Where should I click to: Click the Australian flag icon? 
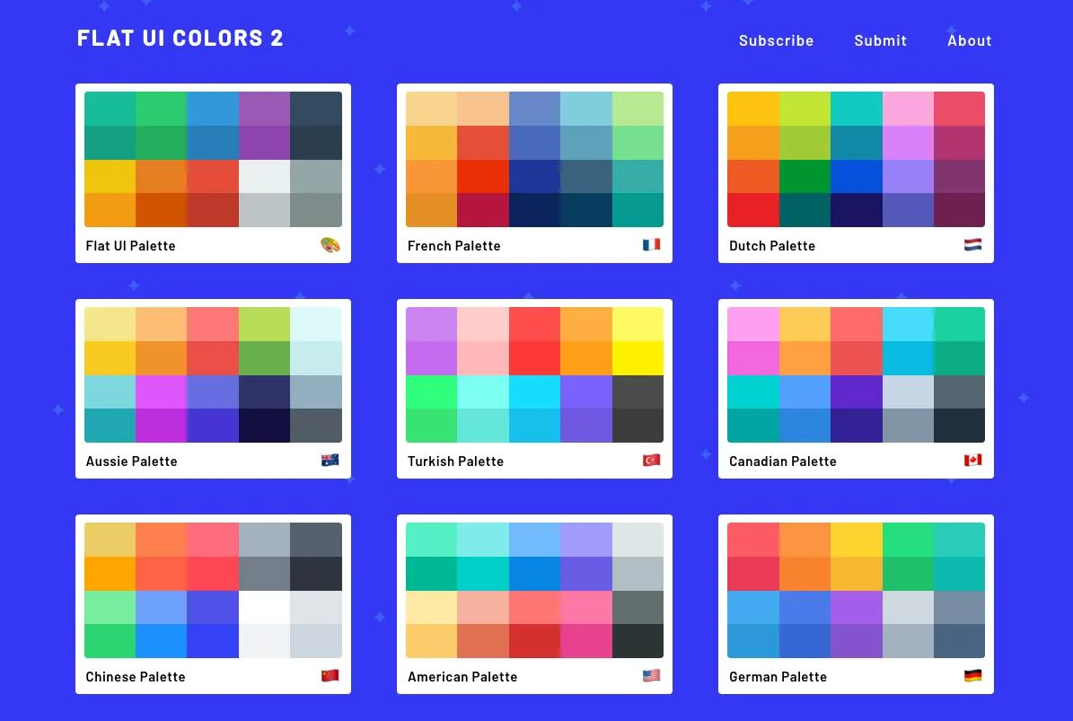click(330, 460)
